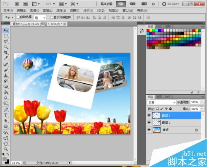Launch Mini Bridge from application bar
This screenshot has width=207, height=167.
(x=26, y=4)
